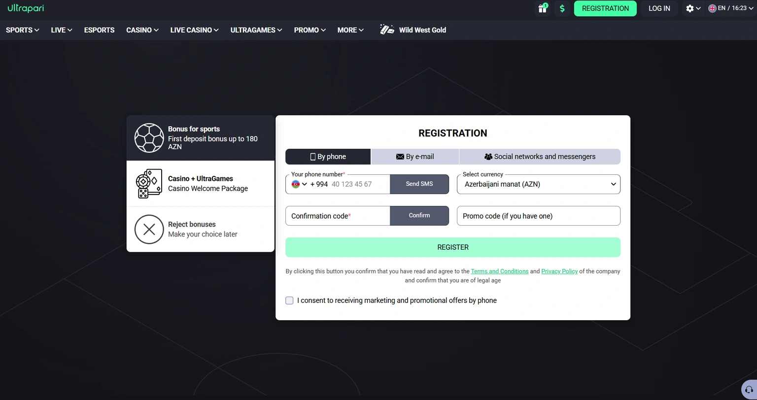
Task: Open the live support headset icon
Action: click(x=749, y=390)
